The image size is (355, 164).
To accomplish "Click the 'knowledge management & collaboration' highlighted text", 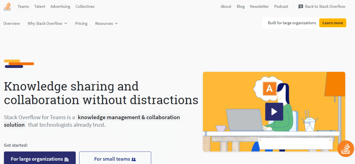I will (x=129, y=117).
